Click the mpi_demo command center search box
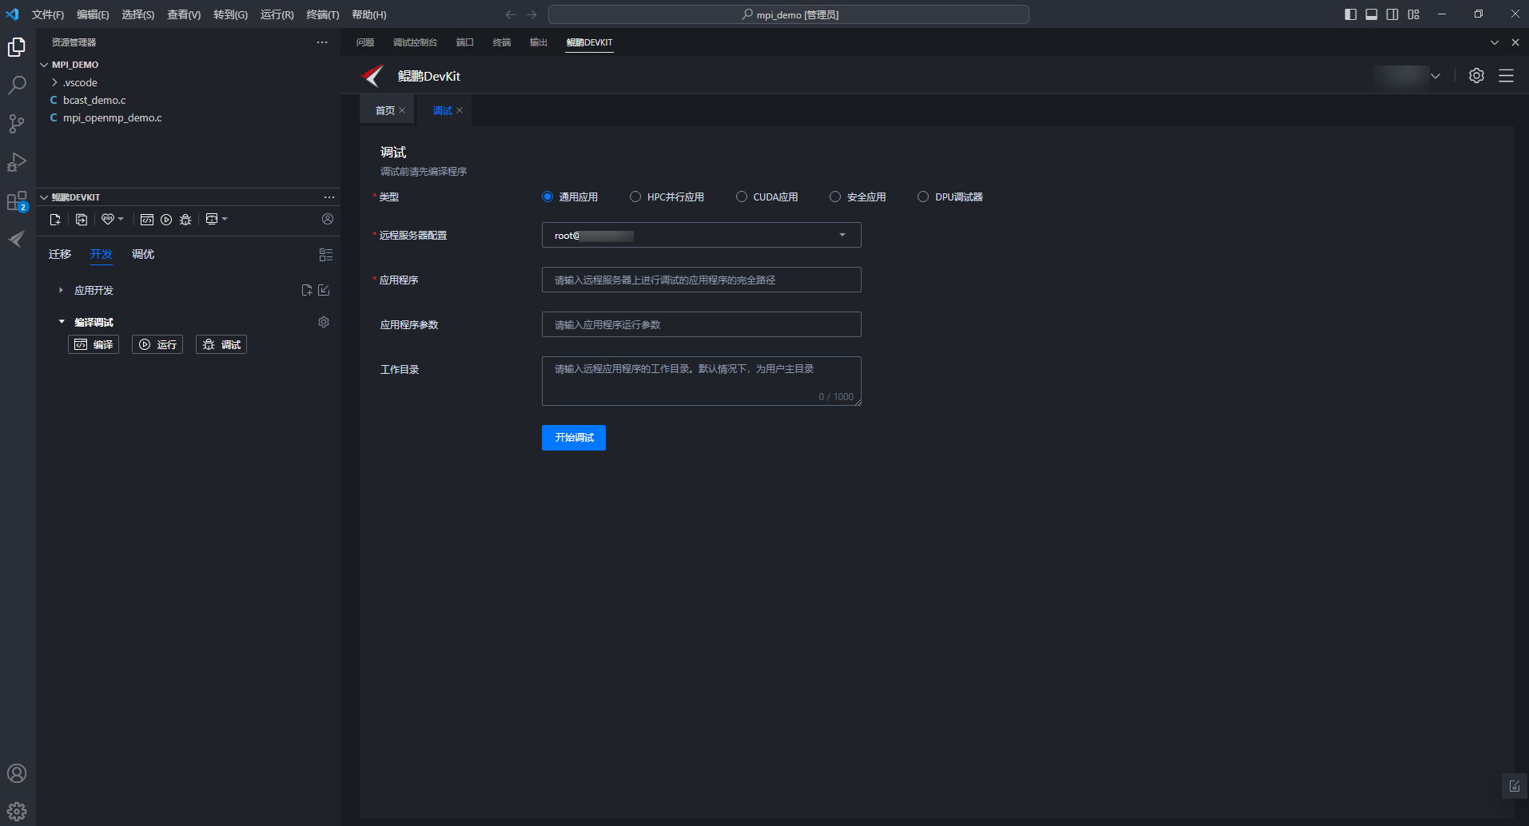The width and height of the screenshot is (1529, 826). [789, 14]
